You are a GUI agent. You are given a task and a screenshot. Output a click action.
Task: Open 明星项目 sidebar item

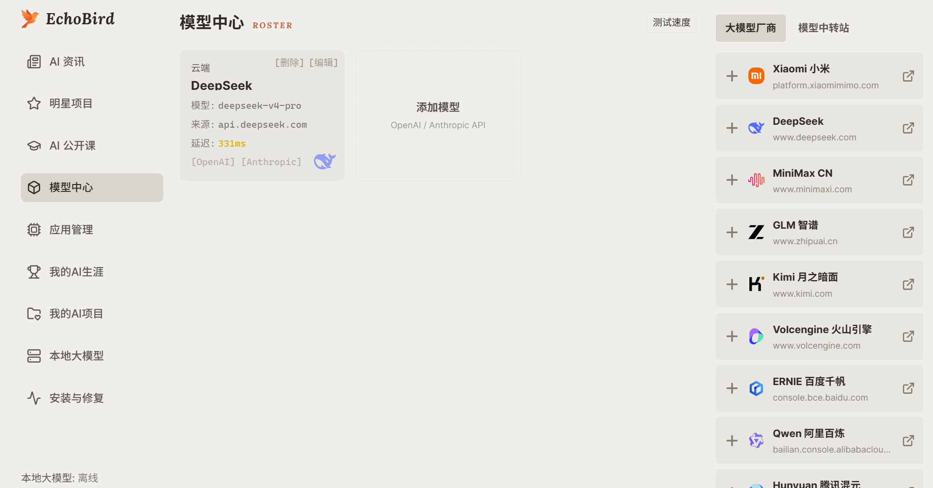pos(92,103)
